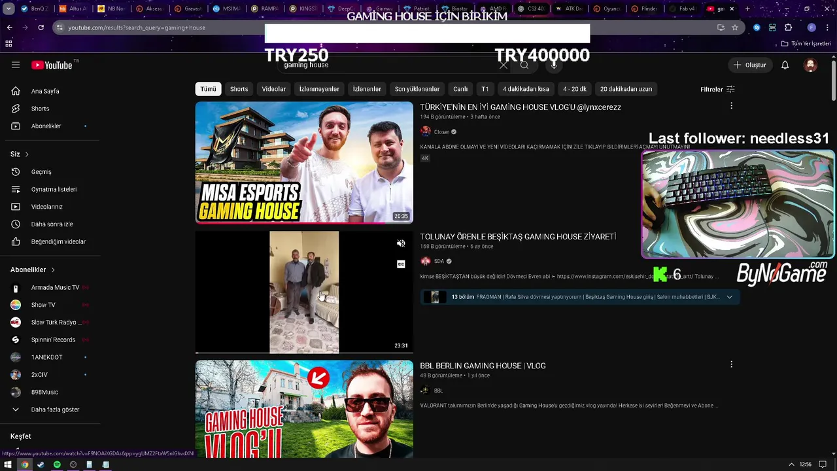
Task: Select the Canlı filter chip
Action: (460, 89)
